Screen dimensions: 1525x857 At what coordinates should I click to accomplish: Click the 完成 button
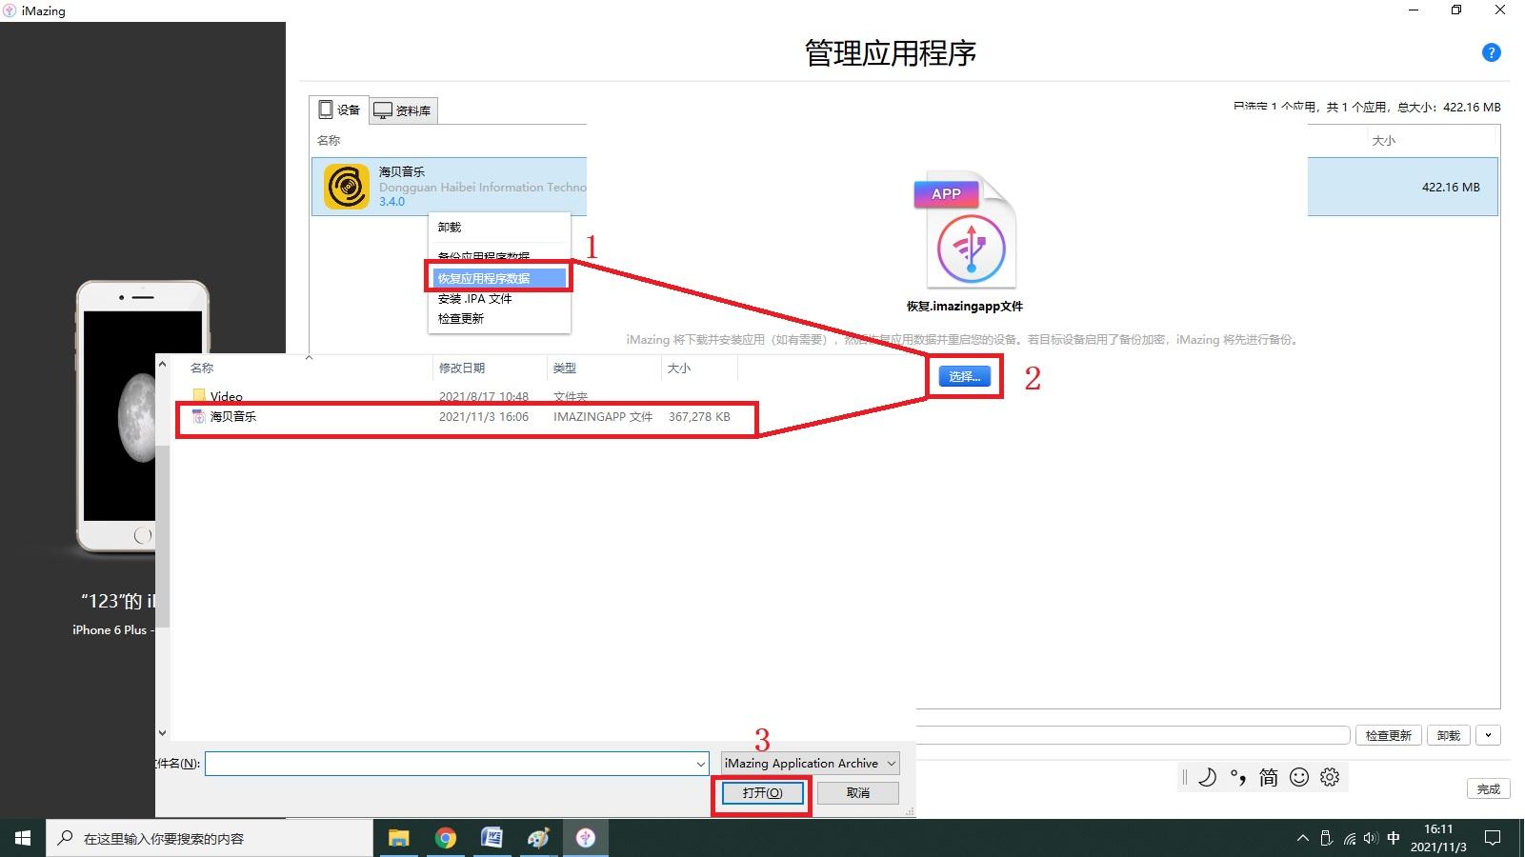click(x=1488, y=789)
